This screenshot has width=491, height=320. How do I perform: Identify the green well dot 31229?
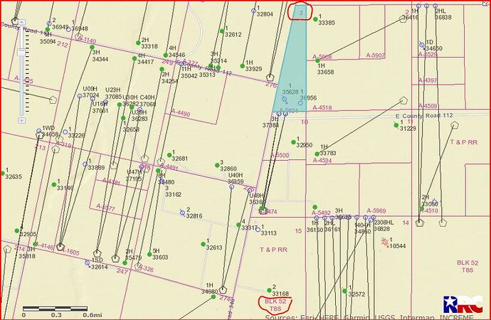(x=396, y=125)
